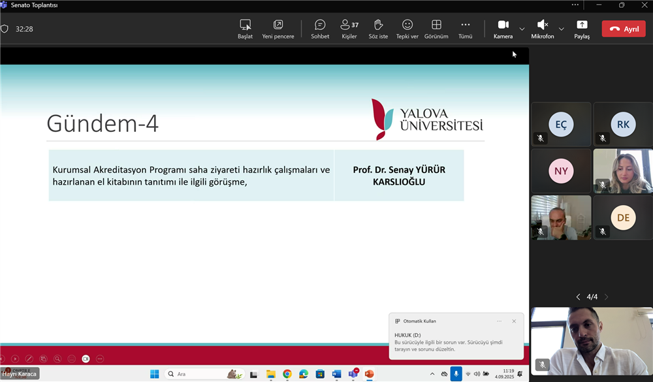Open the volume tray icon
653x382 pixels.
[477, 374]
